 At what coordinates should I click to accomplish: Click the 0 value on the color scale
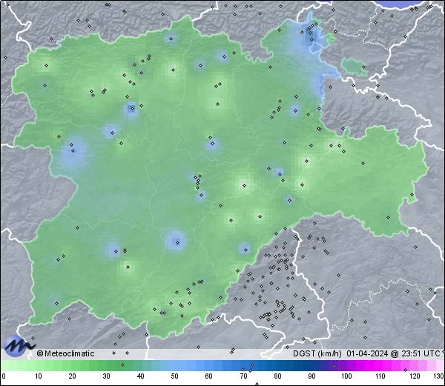tap(3, 376)
